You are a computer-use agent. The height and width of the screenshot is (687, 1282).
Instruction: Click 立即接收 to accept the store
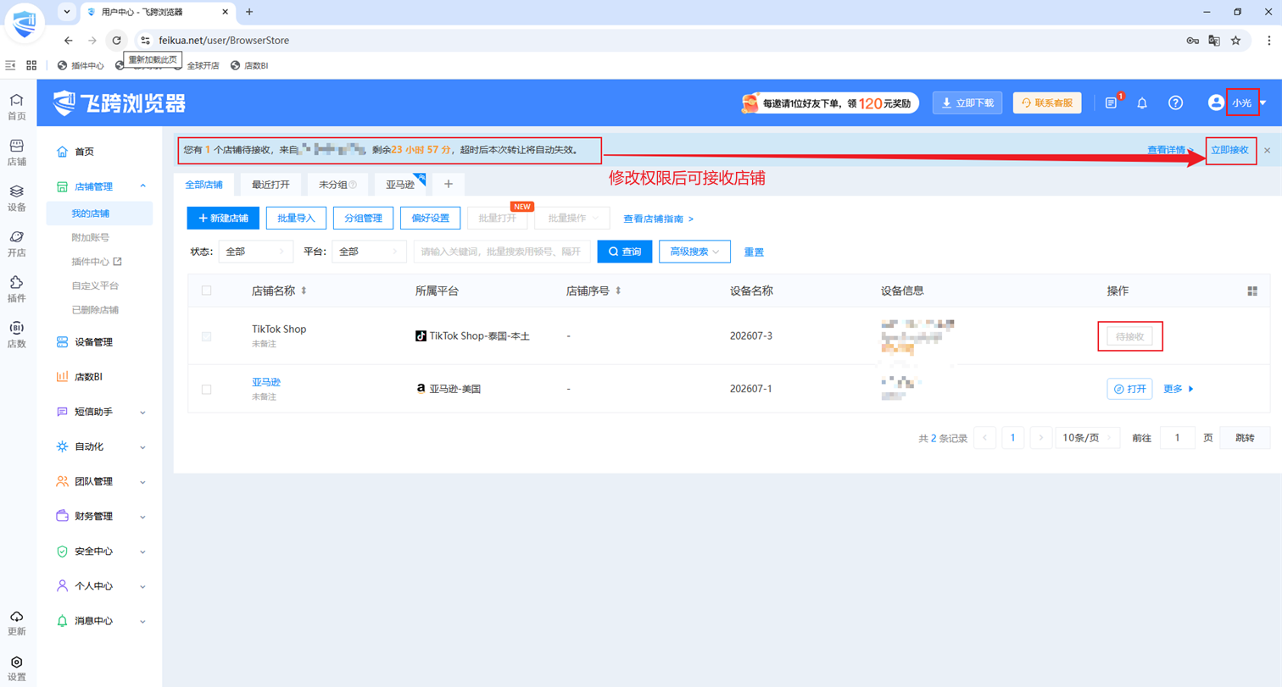coord(1230,150)
